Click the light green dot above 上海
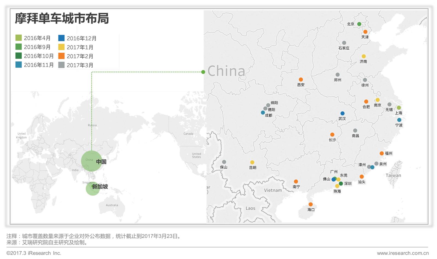 coord(399,108)
